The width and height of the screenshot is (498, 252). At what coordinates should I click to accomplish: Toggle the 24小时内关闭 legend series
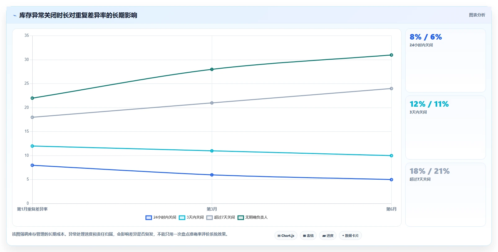coord(161,217)
